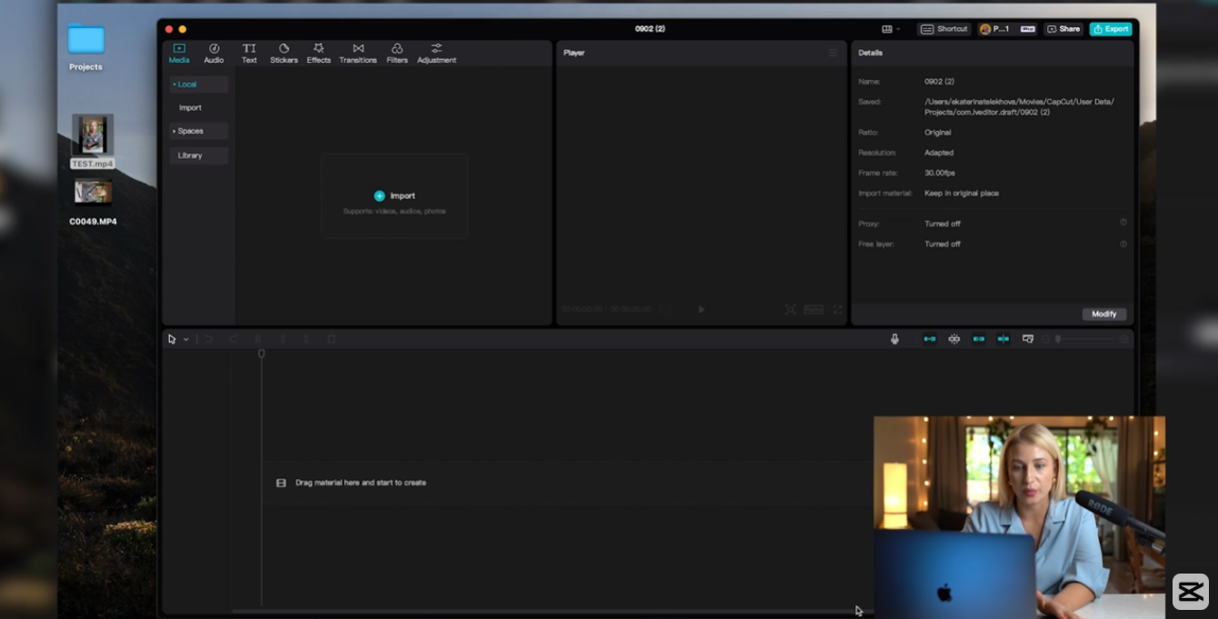The width and height of the screenshot is (1218, 619).
Task: Toggle preview axis in timeline toolbar
Action: (1003, 339)
